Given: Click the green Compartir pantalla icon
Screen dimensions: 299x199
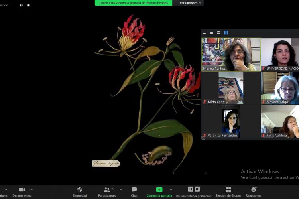Looking at the screenshot, I should (x=159, y=190).
